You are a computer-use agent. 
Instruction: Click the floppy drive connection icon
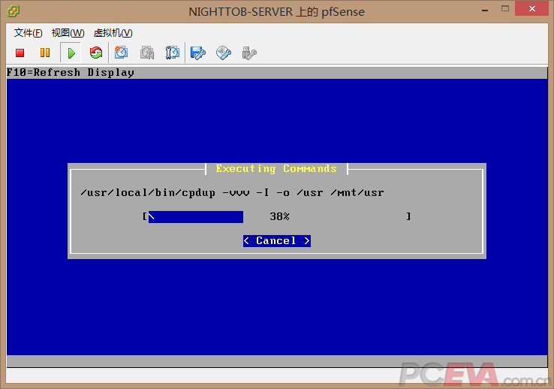point(198,53)
